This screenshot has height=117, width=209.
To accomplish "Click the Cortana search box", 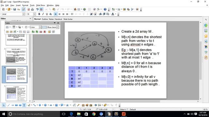I will pos(33,114).
